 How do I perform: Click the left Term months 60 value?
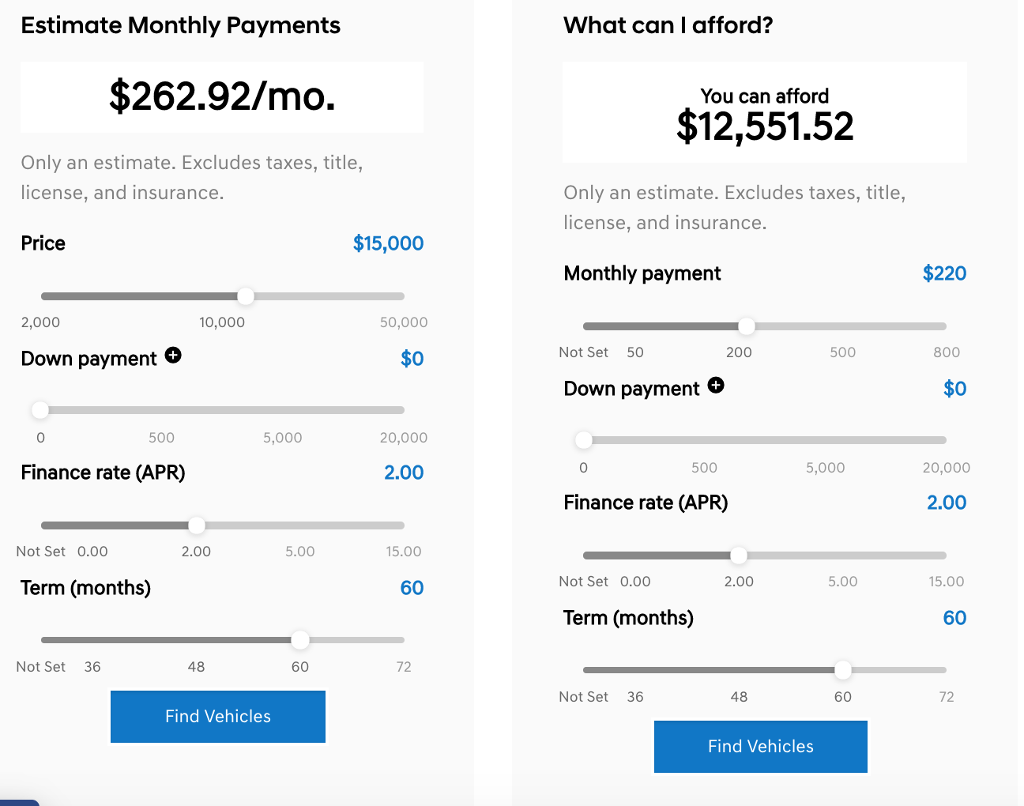tap(412, 588)
